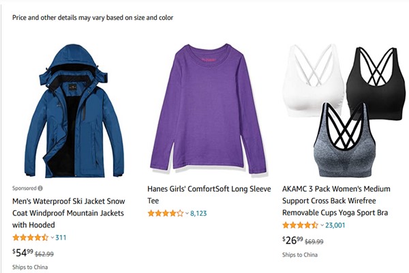The width and height of the screenshot is (409, 273).
Task: Click the Sponsored label text
Action: click(x=24, y=188)
